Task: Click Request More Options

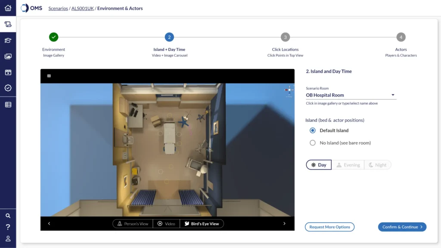Action: coord(329,227)
